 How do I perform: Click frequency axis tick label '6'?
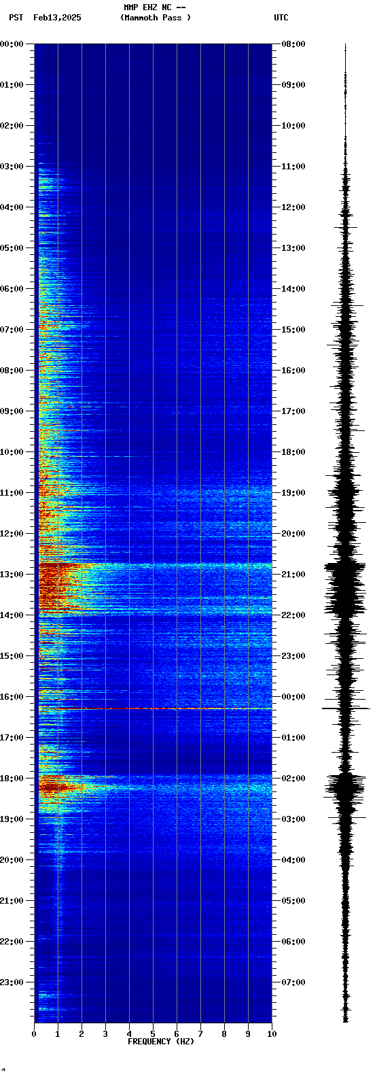[177, 1034]
